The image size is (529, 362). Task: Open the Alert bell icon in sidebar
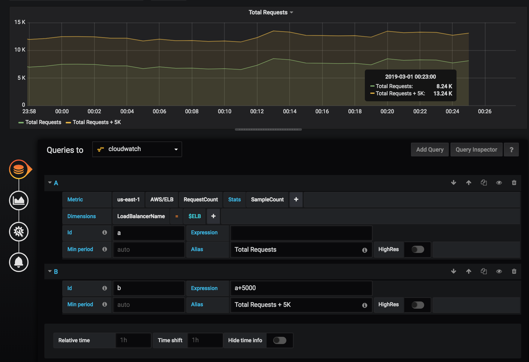pos(19,262)
